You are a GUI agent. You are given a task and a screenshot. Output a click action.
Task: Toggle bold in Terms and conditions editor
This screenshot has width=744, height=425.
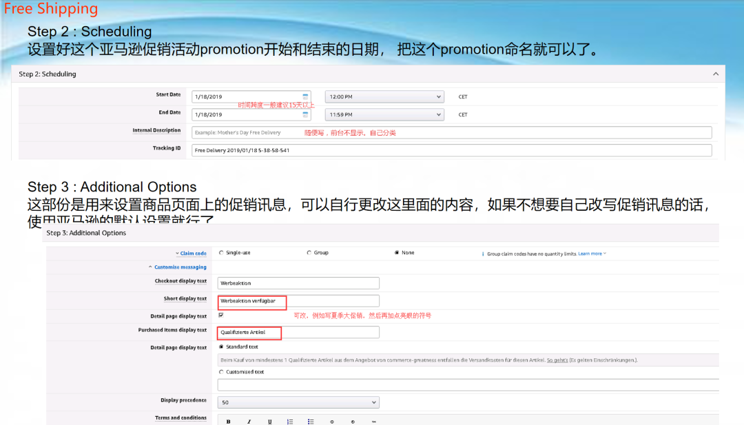click(x=228, y=421)
